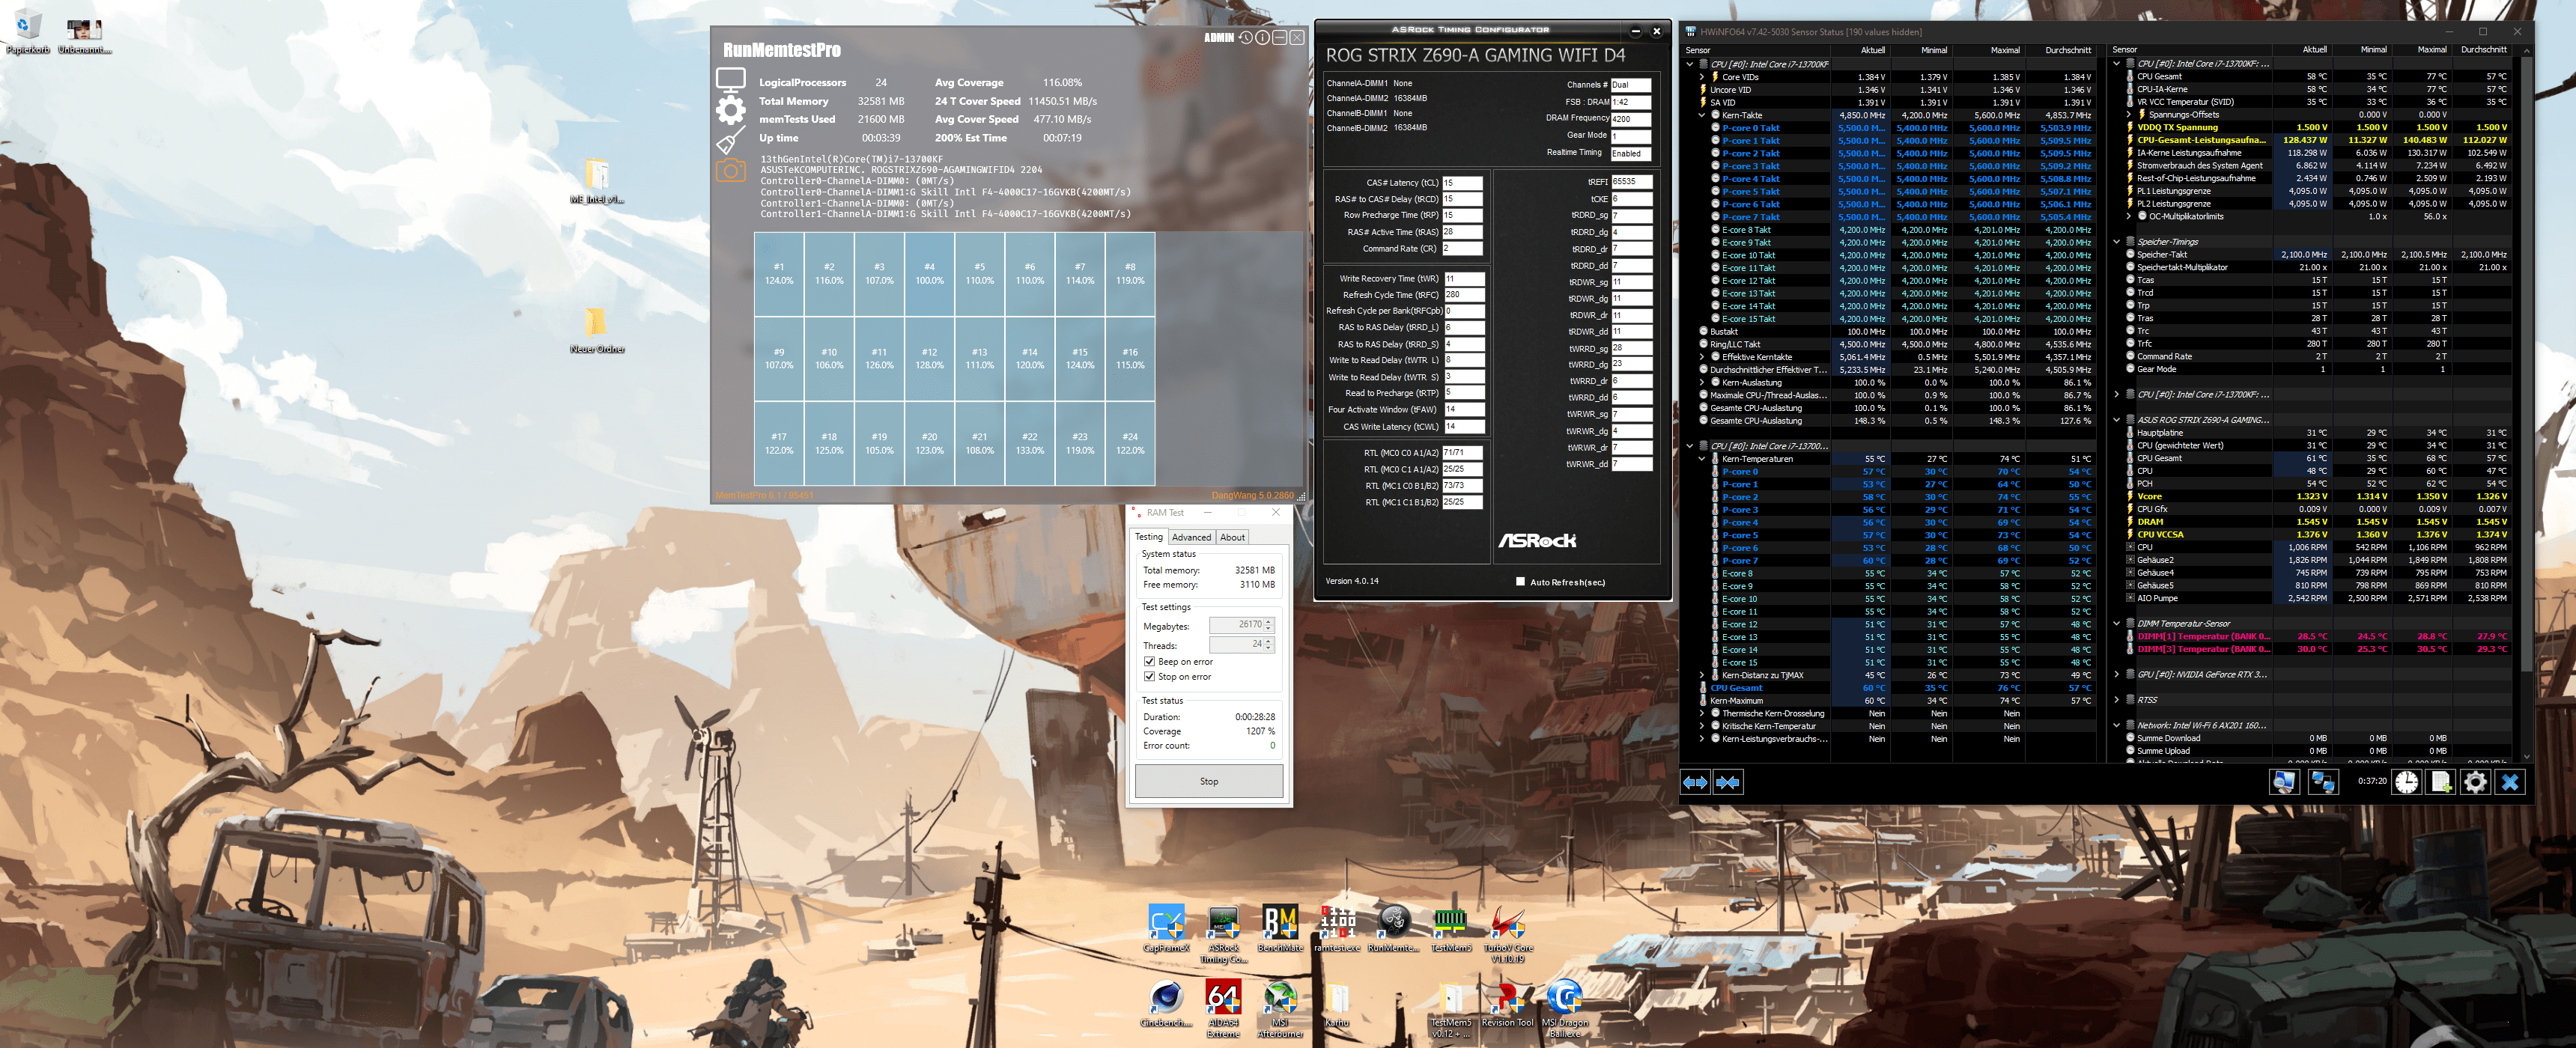
Task: Click the info icon in RunMemtestPro
Action: coord(1262,38)
